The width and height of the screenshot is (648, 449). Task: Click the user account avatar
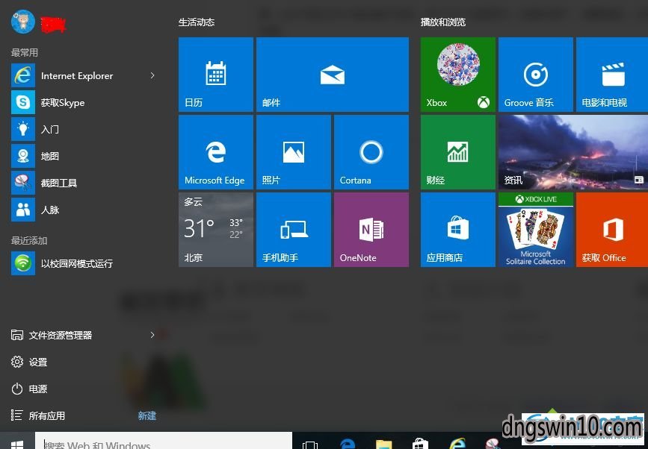click(22, 22)
